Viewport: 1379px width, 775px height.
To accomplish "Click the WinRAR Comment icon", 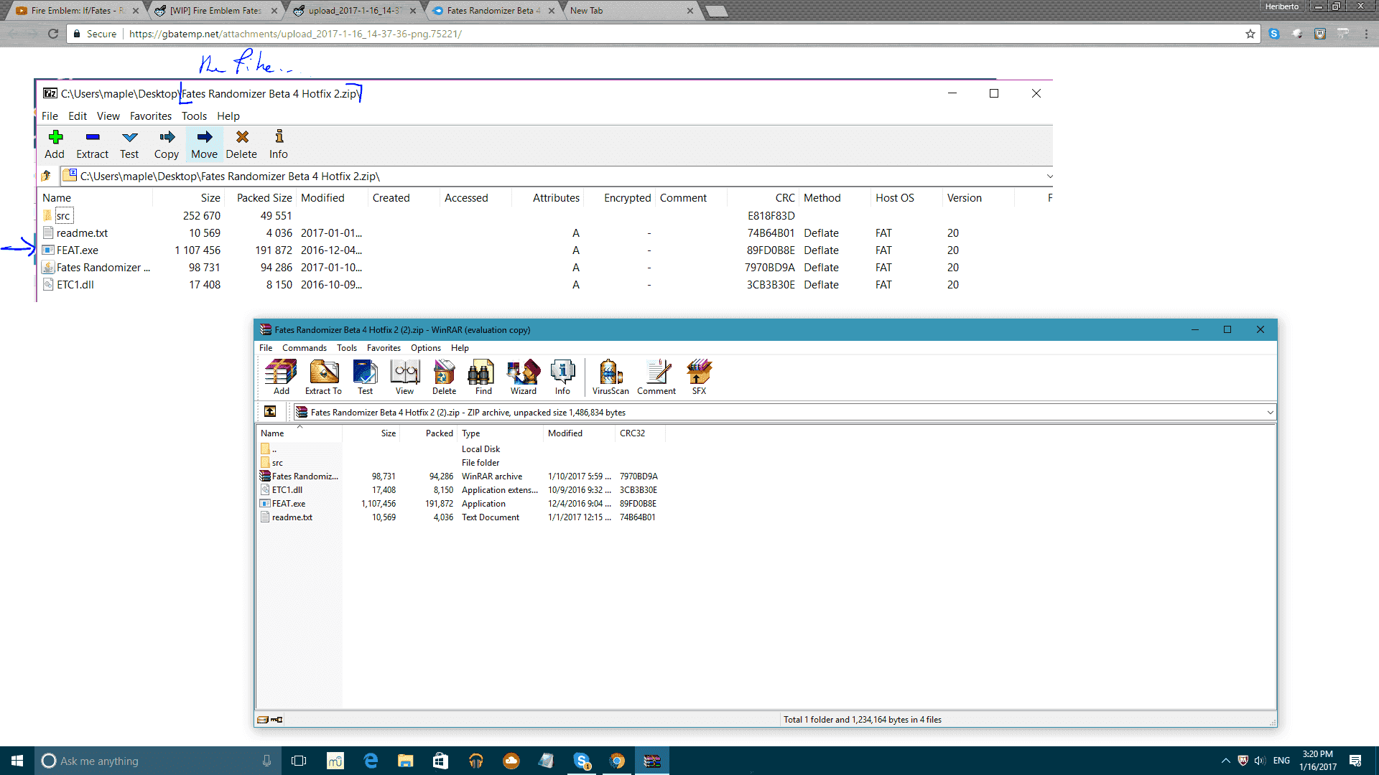I will [656, 377].
